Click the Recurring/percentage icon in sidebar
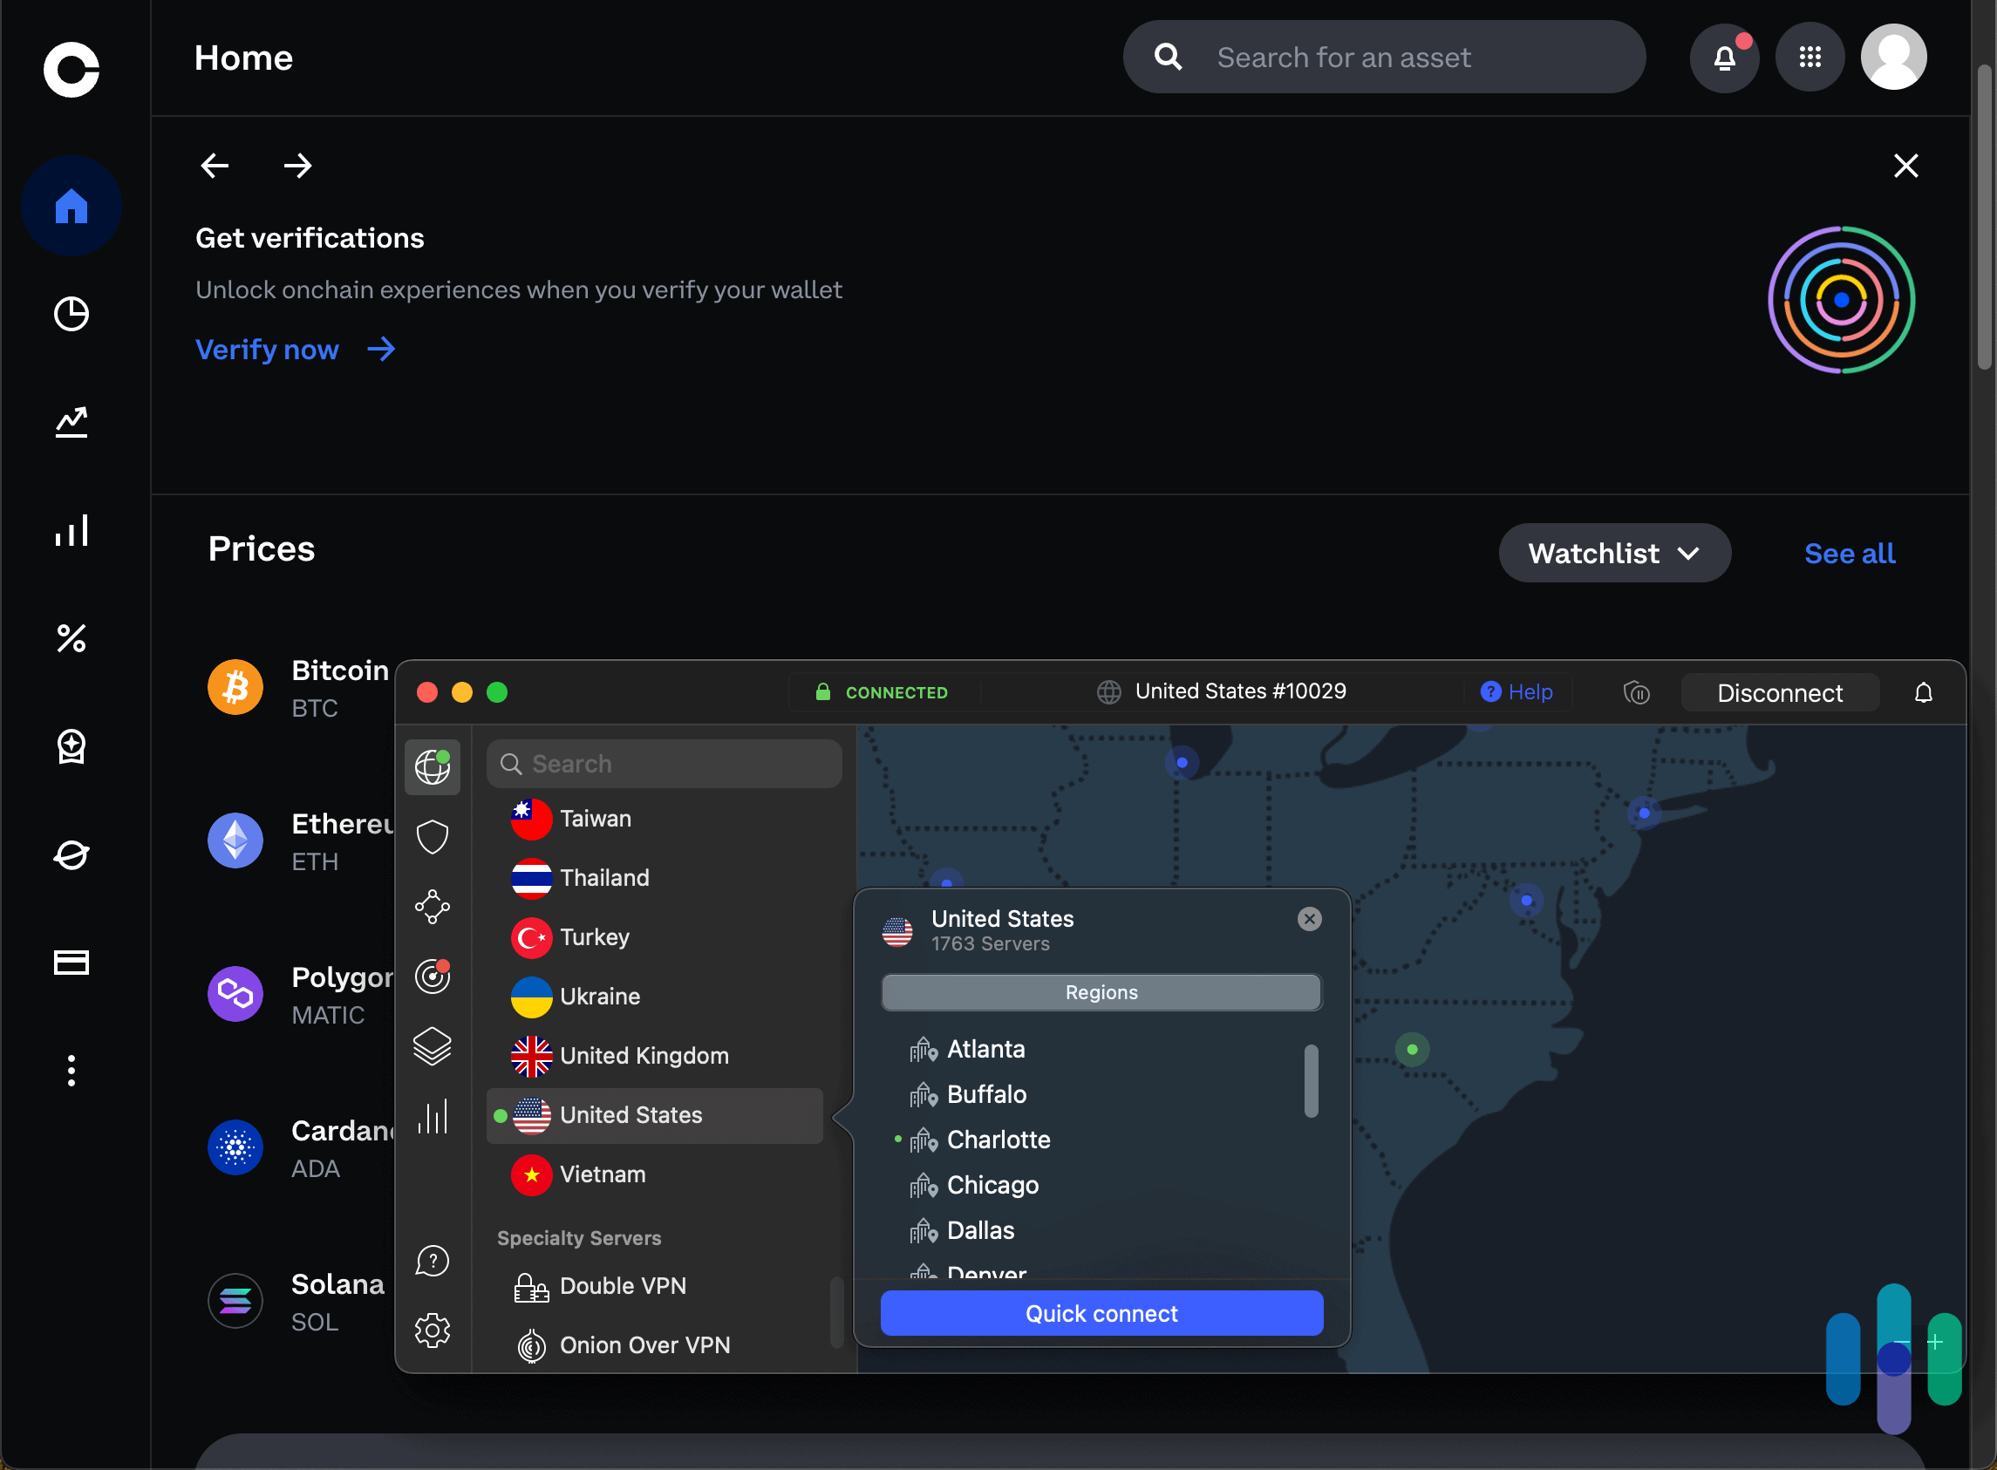The image size is (1997, 1470). point(72,637)
